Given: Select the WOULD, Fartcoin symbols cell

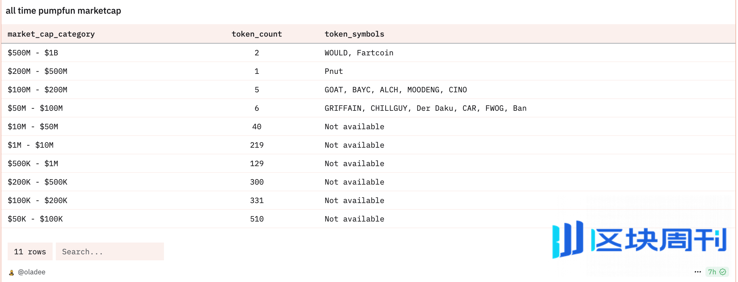Looking at the screenshot, I should pos(359,53).
